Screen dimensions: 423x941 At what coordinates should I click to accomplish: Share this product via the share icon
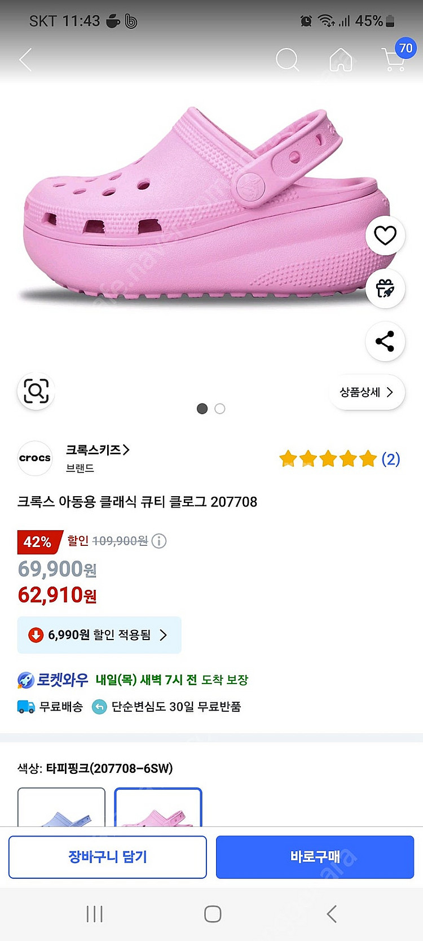click(x=385, y=342)
